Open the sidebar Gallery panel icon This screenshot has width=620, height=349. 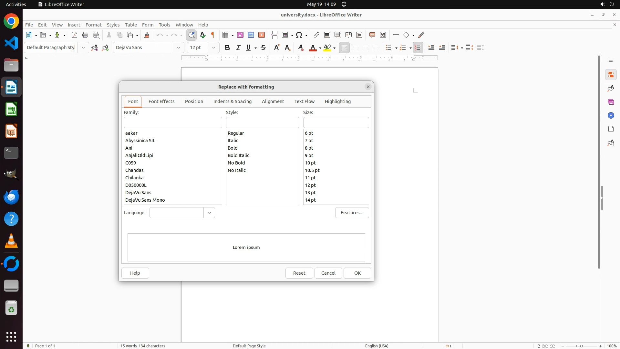tap(611, 102)
